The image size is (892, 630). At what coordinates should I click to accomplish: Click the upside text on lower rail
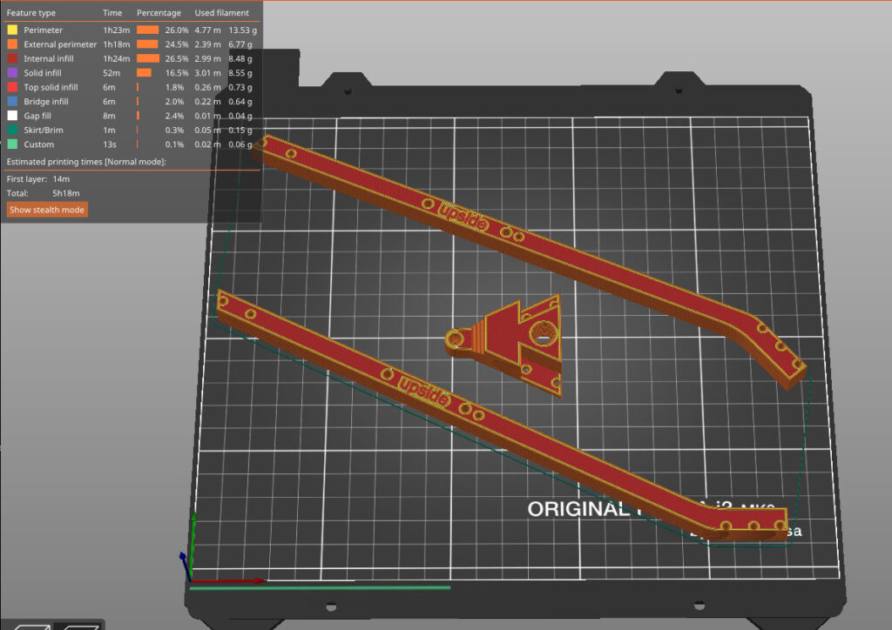click(424, 392)
